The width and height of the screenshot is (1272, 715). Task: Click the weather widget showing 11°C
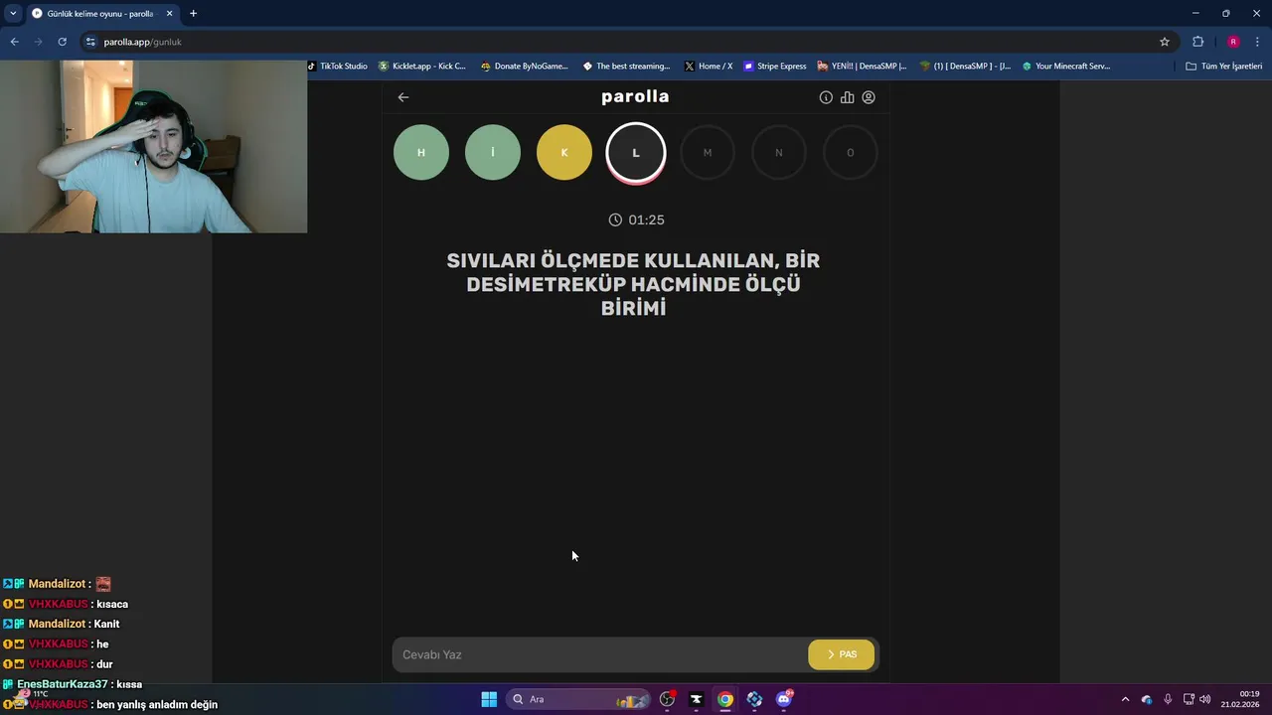pos(28,695)
